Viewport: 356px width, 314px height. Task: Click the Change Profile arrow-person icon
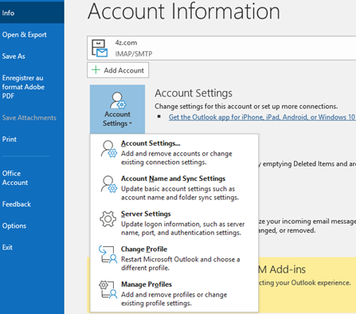108,254
